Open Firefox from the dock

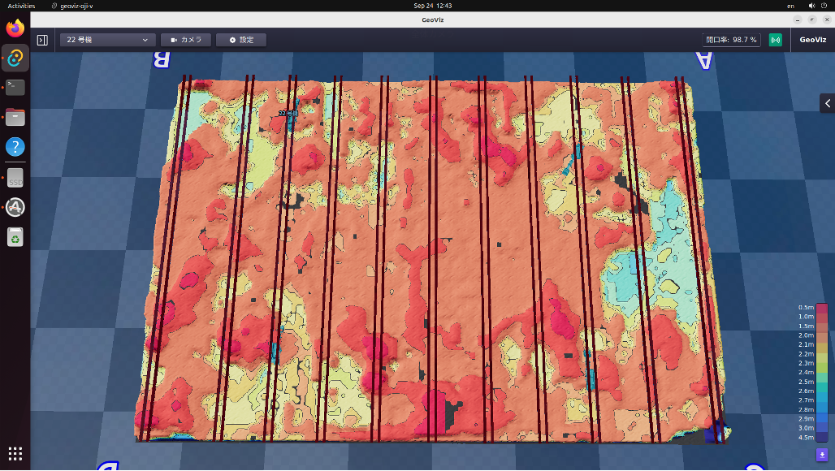(15, 28)
